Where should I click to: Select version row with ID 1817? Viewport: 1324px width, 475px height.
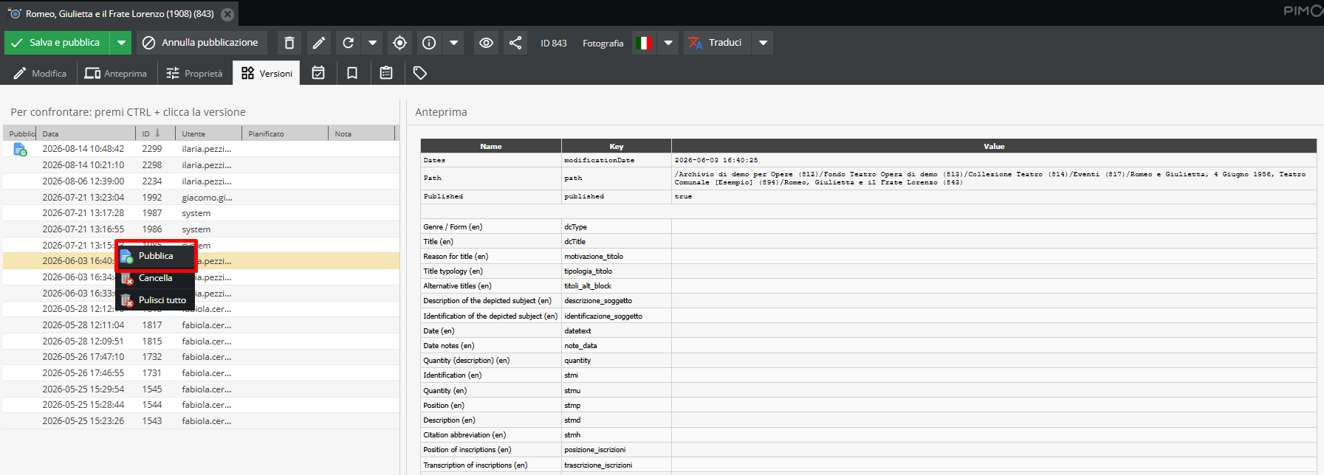click(x=201, y=325)
